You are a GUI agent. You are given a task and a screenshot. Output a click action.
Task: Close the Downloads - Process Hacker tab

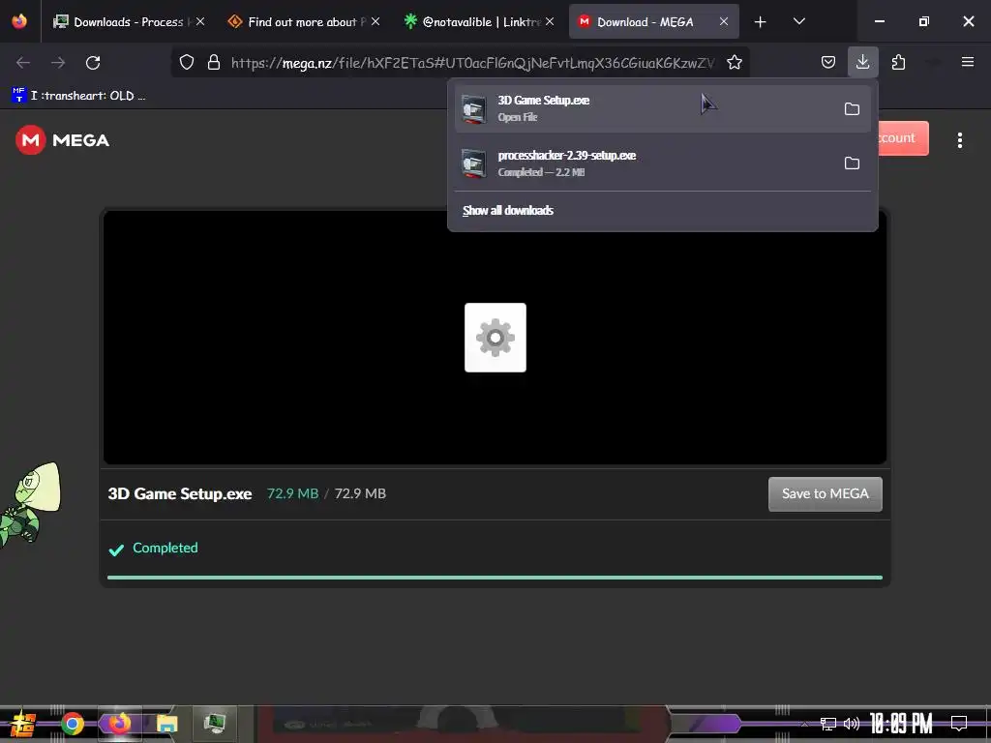click(x=200, y=21)
